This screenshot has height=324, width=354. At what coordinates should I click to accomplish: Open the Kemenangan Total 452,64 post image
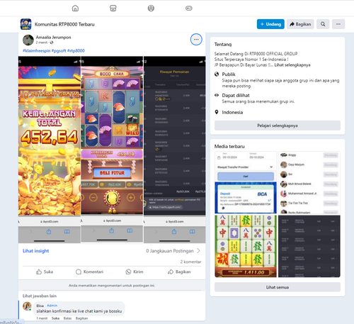pos(50,150)
